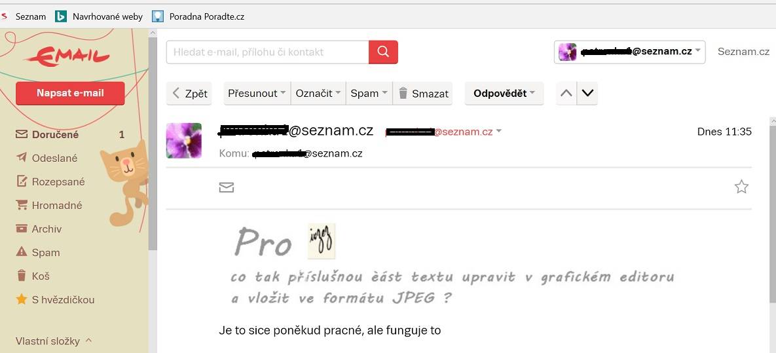Click the Seznam.cz link
The width and height of the screenshot is (776, 353).
743,52
